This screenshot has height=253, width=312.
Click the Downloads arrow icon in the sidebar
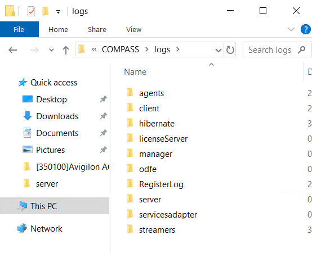(28, 116)
